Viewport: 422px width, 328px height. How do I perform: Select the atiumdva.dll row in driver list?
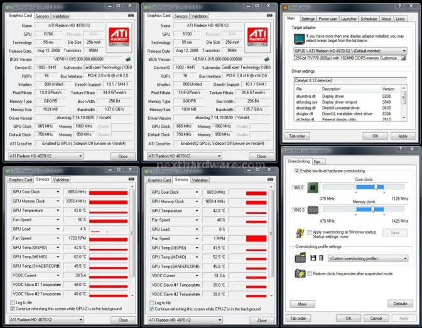pyautogui.click(x=347, y=96)
